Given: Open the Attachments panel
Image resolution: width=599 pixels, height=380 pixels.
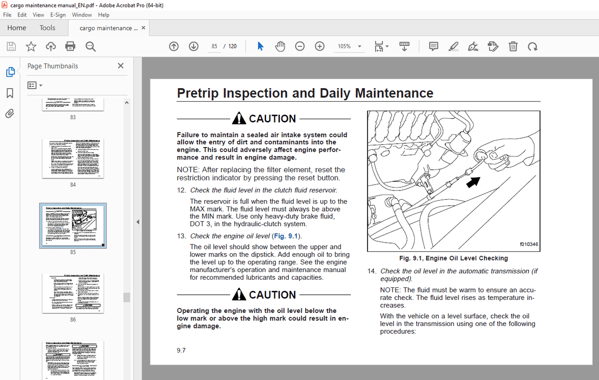Looking at the screenshot, I should pyautogui.click(x=10, y=113).
